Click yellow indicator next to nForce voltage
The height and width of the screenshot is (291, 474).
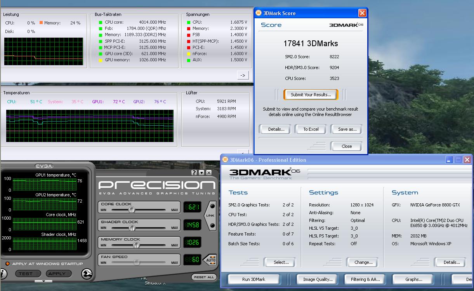click(x=189, y=54)
